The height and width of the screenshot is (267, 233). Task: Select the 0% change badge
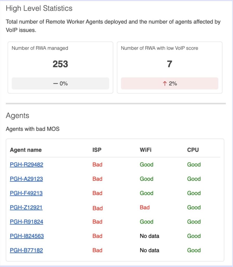click(x=60, y=83)
